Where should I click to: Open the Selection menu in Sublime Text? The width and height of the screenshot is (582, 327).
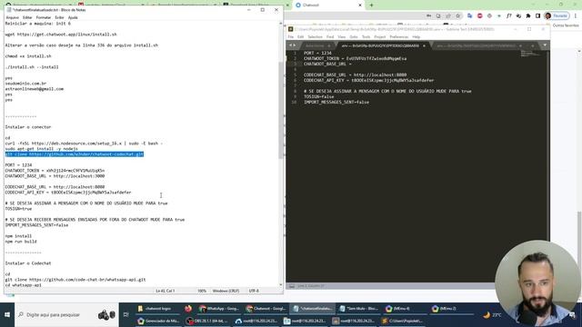315,37
